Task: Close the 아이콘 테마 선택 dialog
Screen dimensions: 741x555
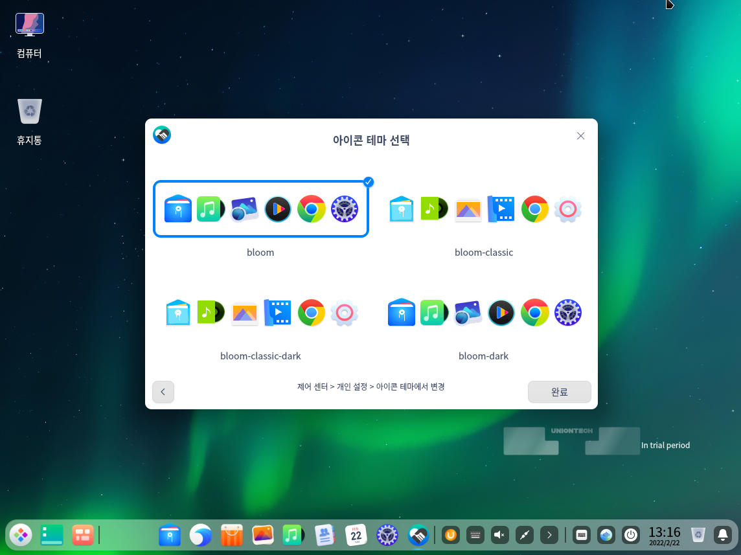Action: [581, 136]
